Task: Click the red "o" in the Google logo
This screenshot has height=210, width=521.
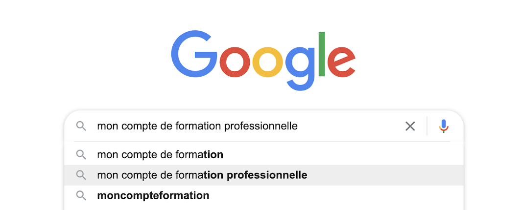Action: click(x=235, y=63)
